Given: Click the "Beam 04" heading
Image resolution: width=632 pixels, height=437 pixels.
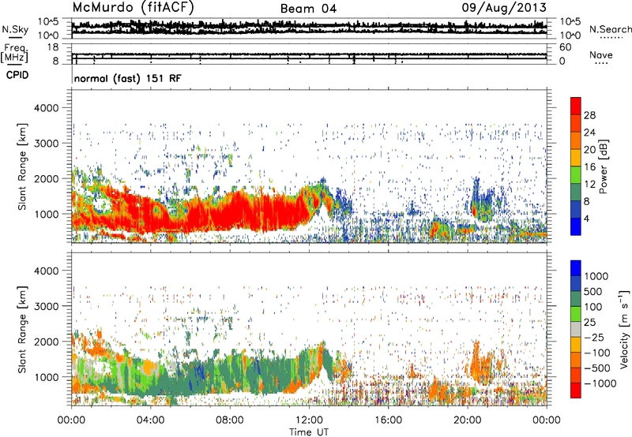Looking at the screenshot, I should (x=308, y=9).
